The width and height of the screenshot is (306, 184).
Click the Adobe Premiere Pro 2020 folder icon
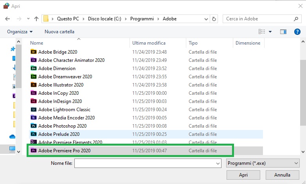(34, 151)
